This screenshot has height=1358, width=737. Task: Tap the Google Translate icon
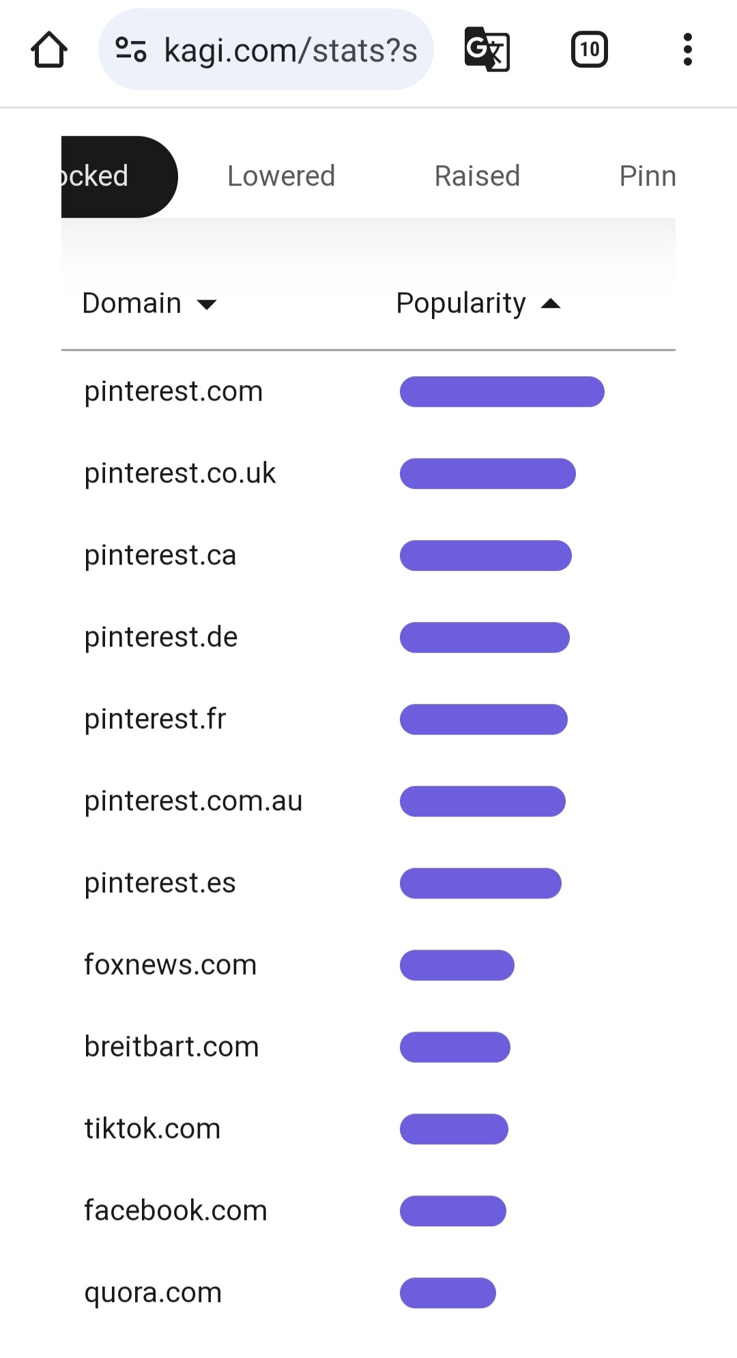point(487,50)
